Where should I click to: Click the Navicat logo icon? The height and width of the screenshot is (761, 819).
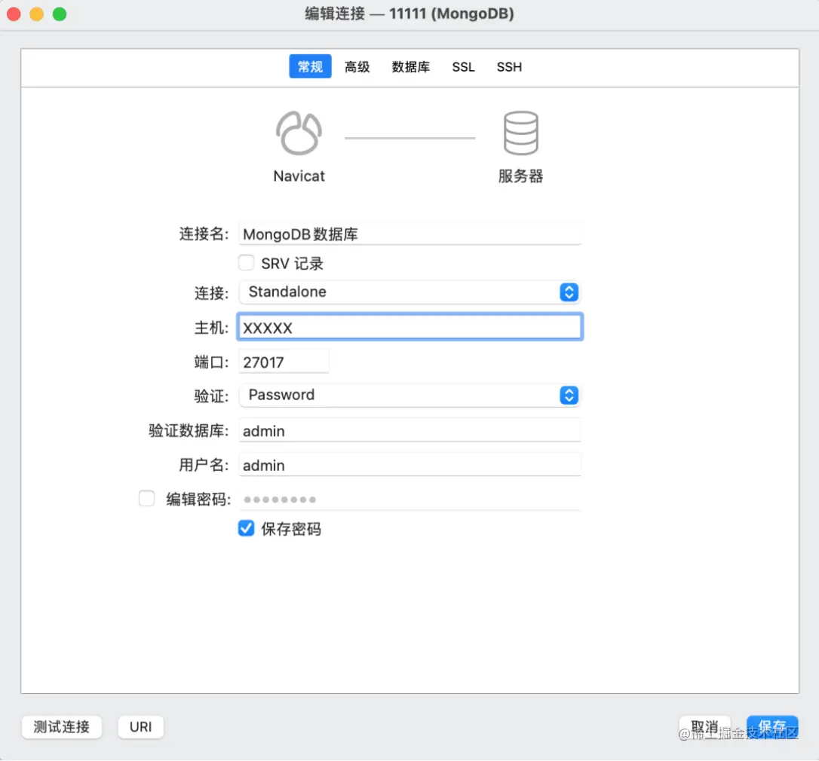pos(299,133)
